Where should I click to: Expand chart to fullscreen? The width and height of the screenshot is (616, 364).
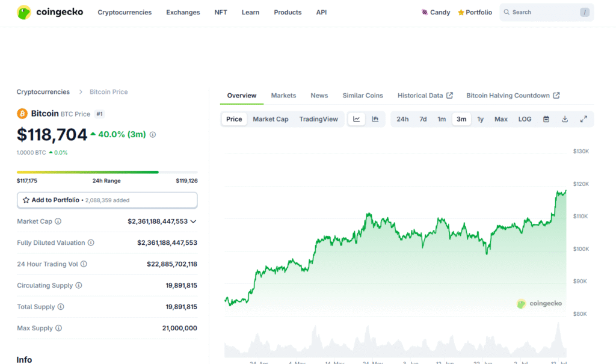point(584,119)
